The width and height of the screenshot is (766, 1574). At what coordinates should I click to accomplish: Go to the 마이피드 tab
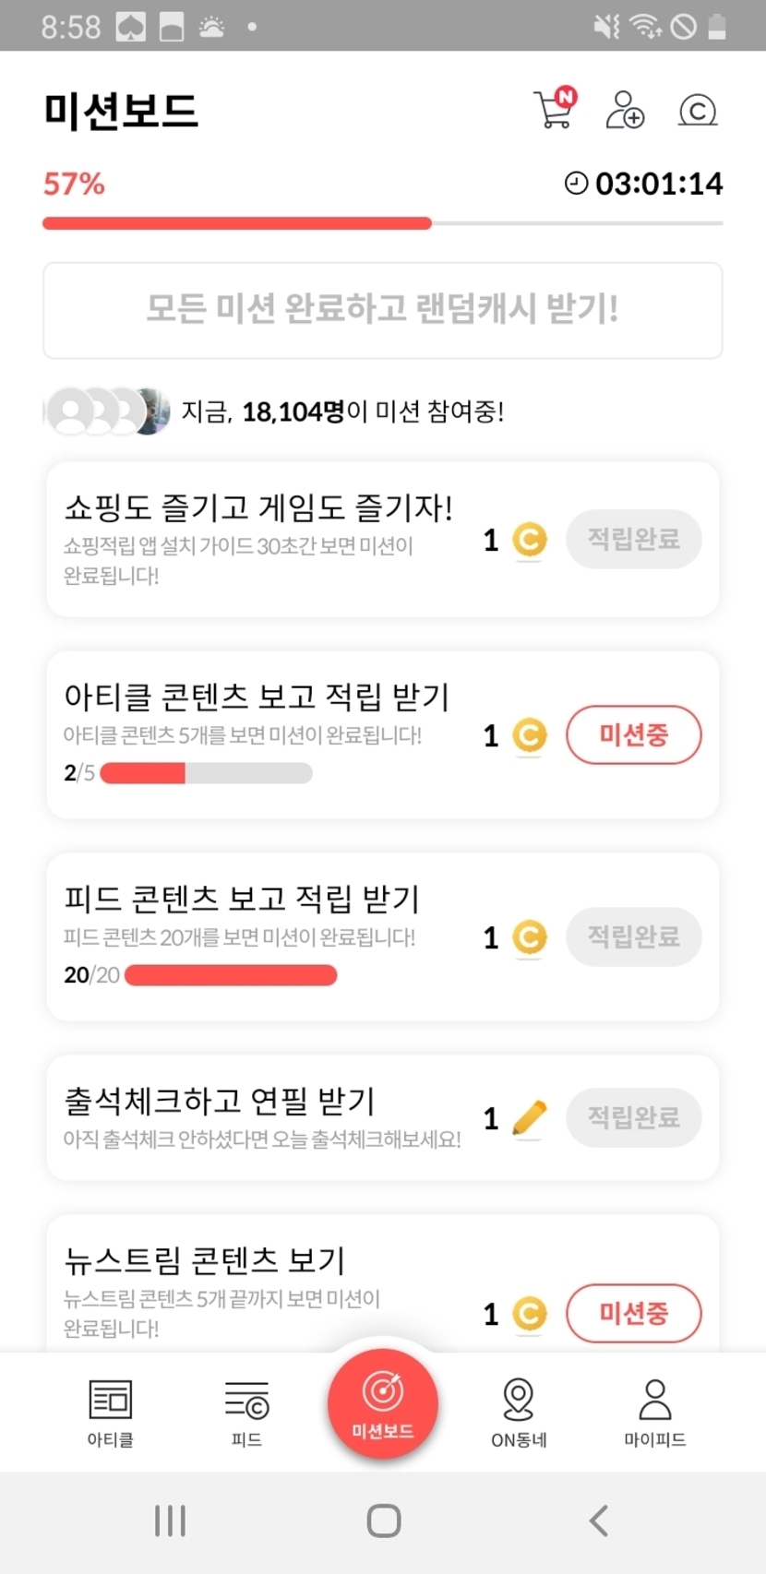[654, 1413]
